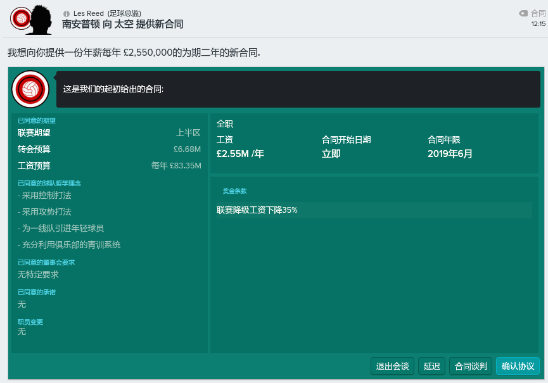Click the 已同意的期望 section heading
This screenshot has height=383, width=548.
coord(37,120)
